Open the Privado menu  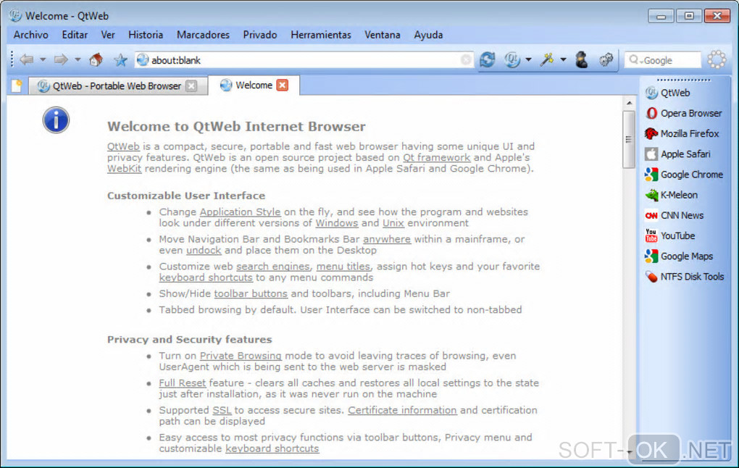pos(259,35)
